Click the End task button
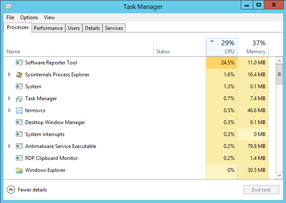 (x=261, y=190)
